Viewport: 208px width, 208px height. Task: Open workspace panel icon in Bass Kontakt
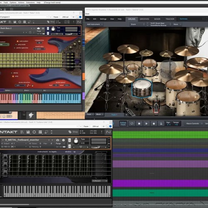point(25,22)
